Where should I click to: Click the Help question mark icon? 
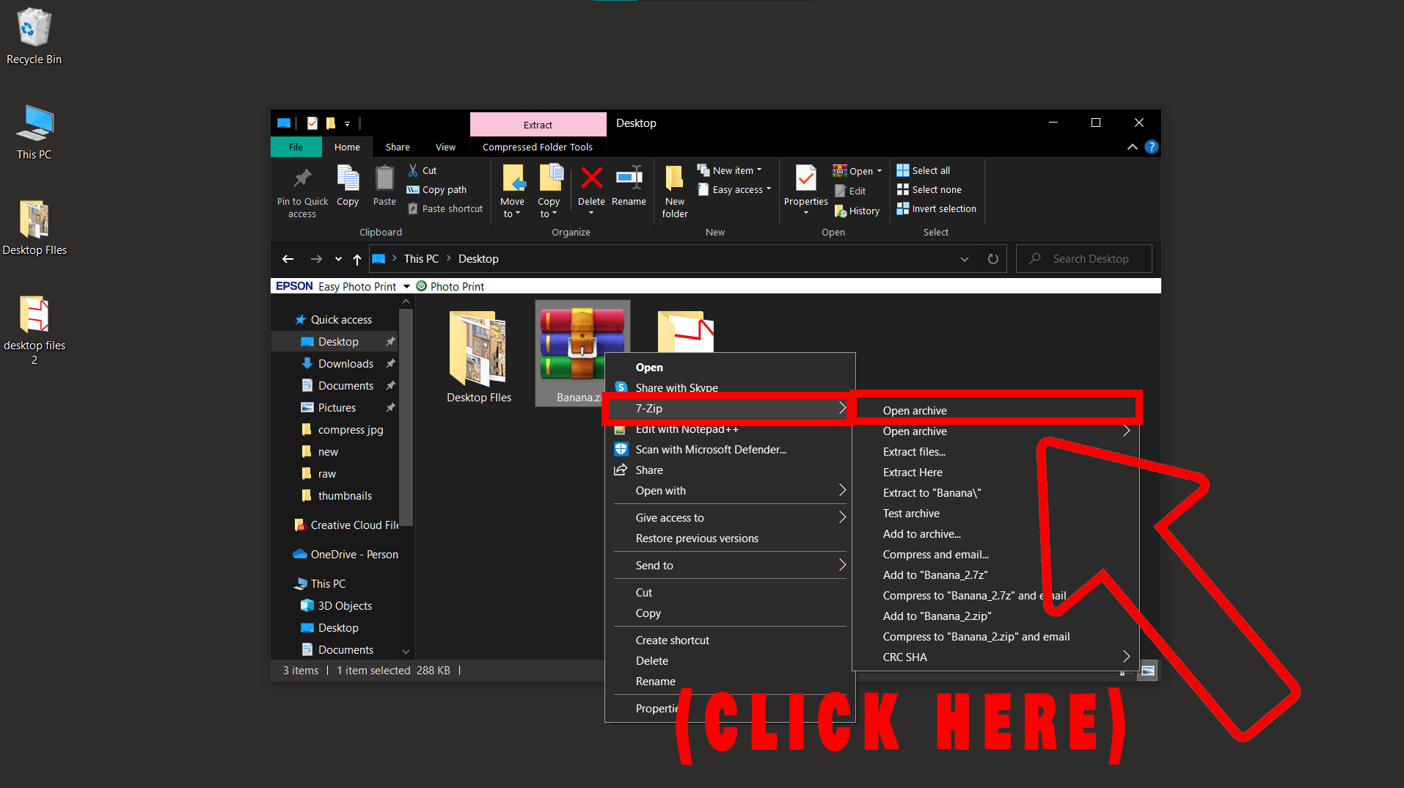pyautogui.click(x=1152, y=147)
